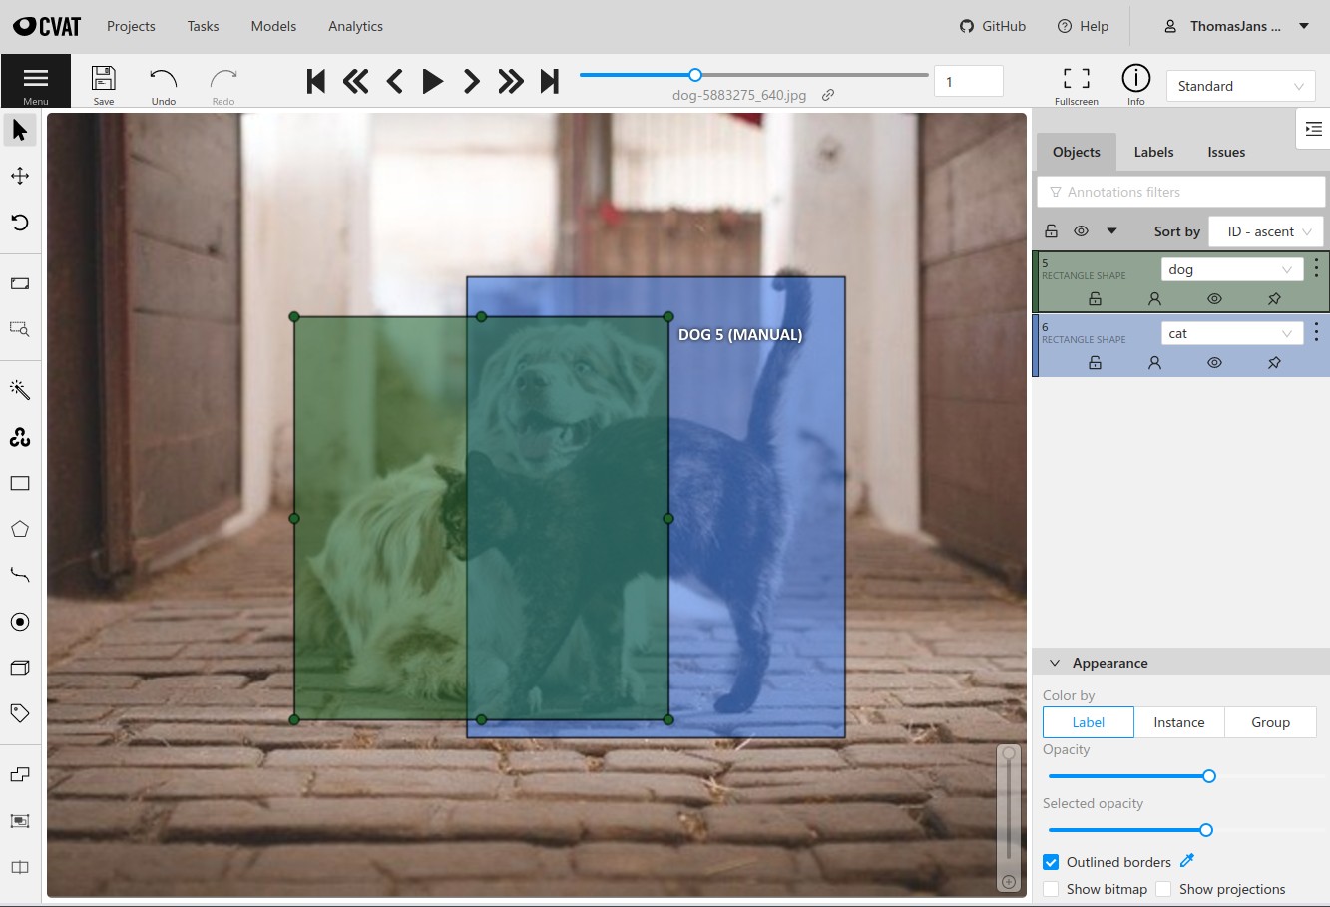The height and width of the screenshot is (907, 1330).
Task: Uncheck the Outlined borders option
Action: (x=1051, y=861)
